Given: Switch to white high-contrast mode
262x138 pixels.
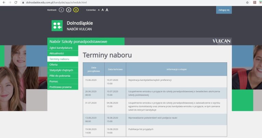Looking at the screenshot, I should 68,10.
